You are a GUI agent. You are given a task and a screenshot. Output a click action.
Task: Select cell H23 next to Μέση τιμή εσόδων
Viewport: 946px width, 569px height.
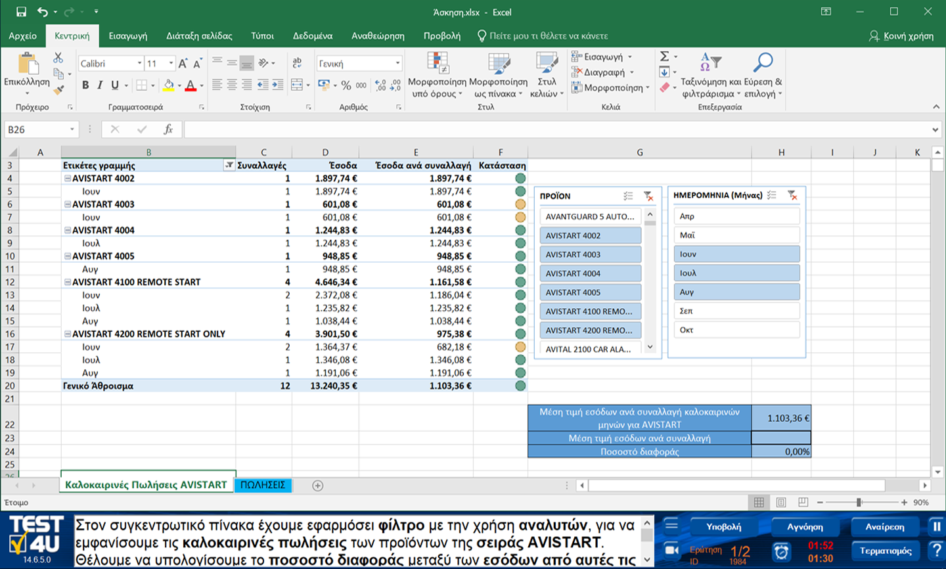click(x=781, y=438)
